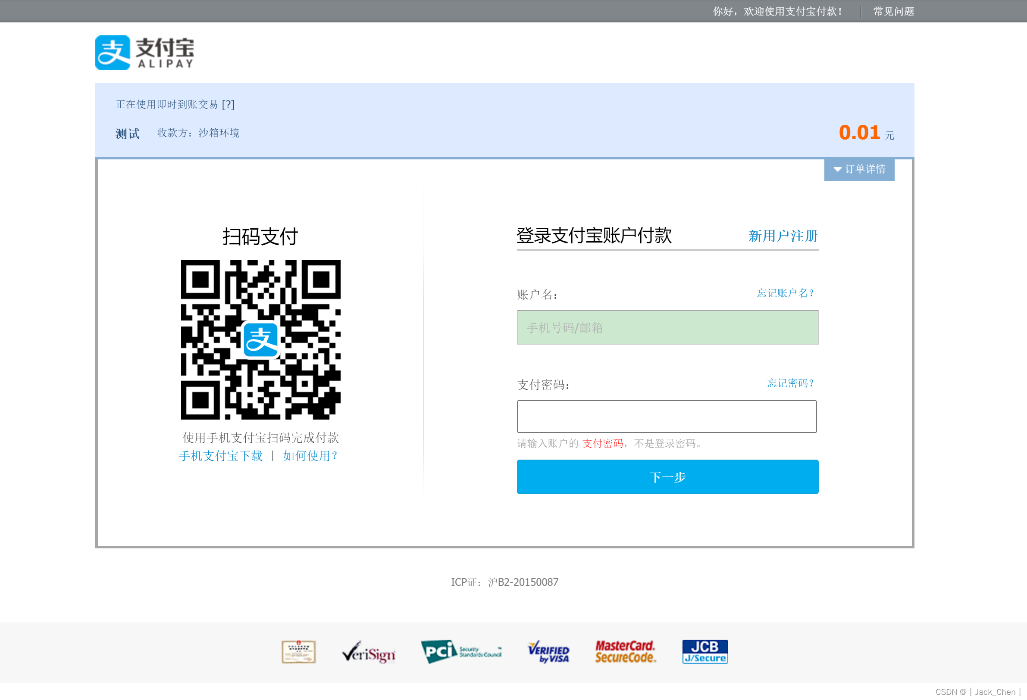Click the certificate badge in footer
The width and height of the screenshot is (1027, 700).
[x=299, y=652]
